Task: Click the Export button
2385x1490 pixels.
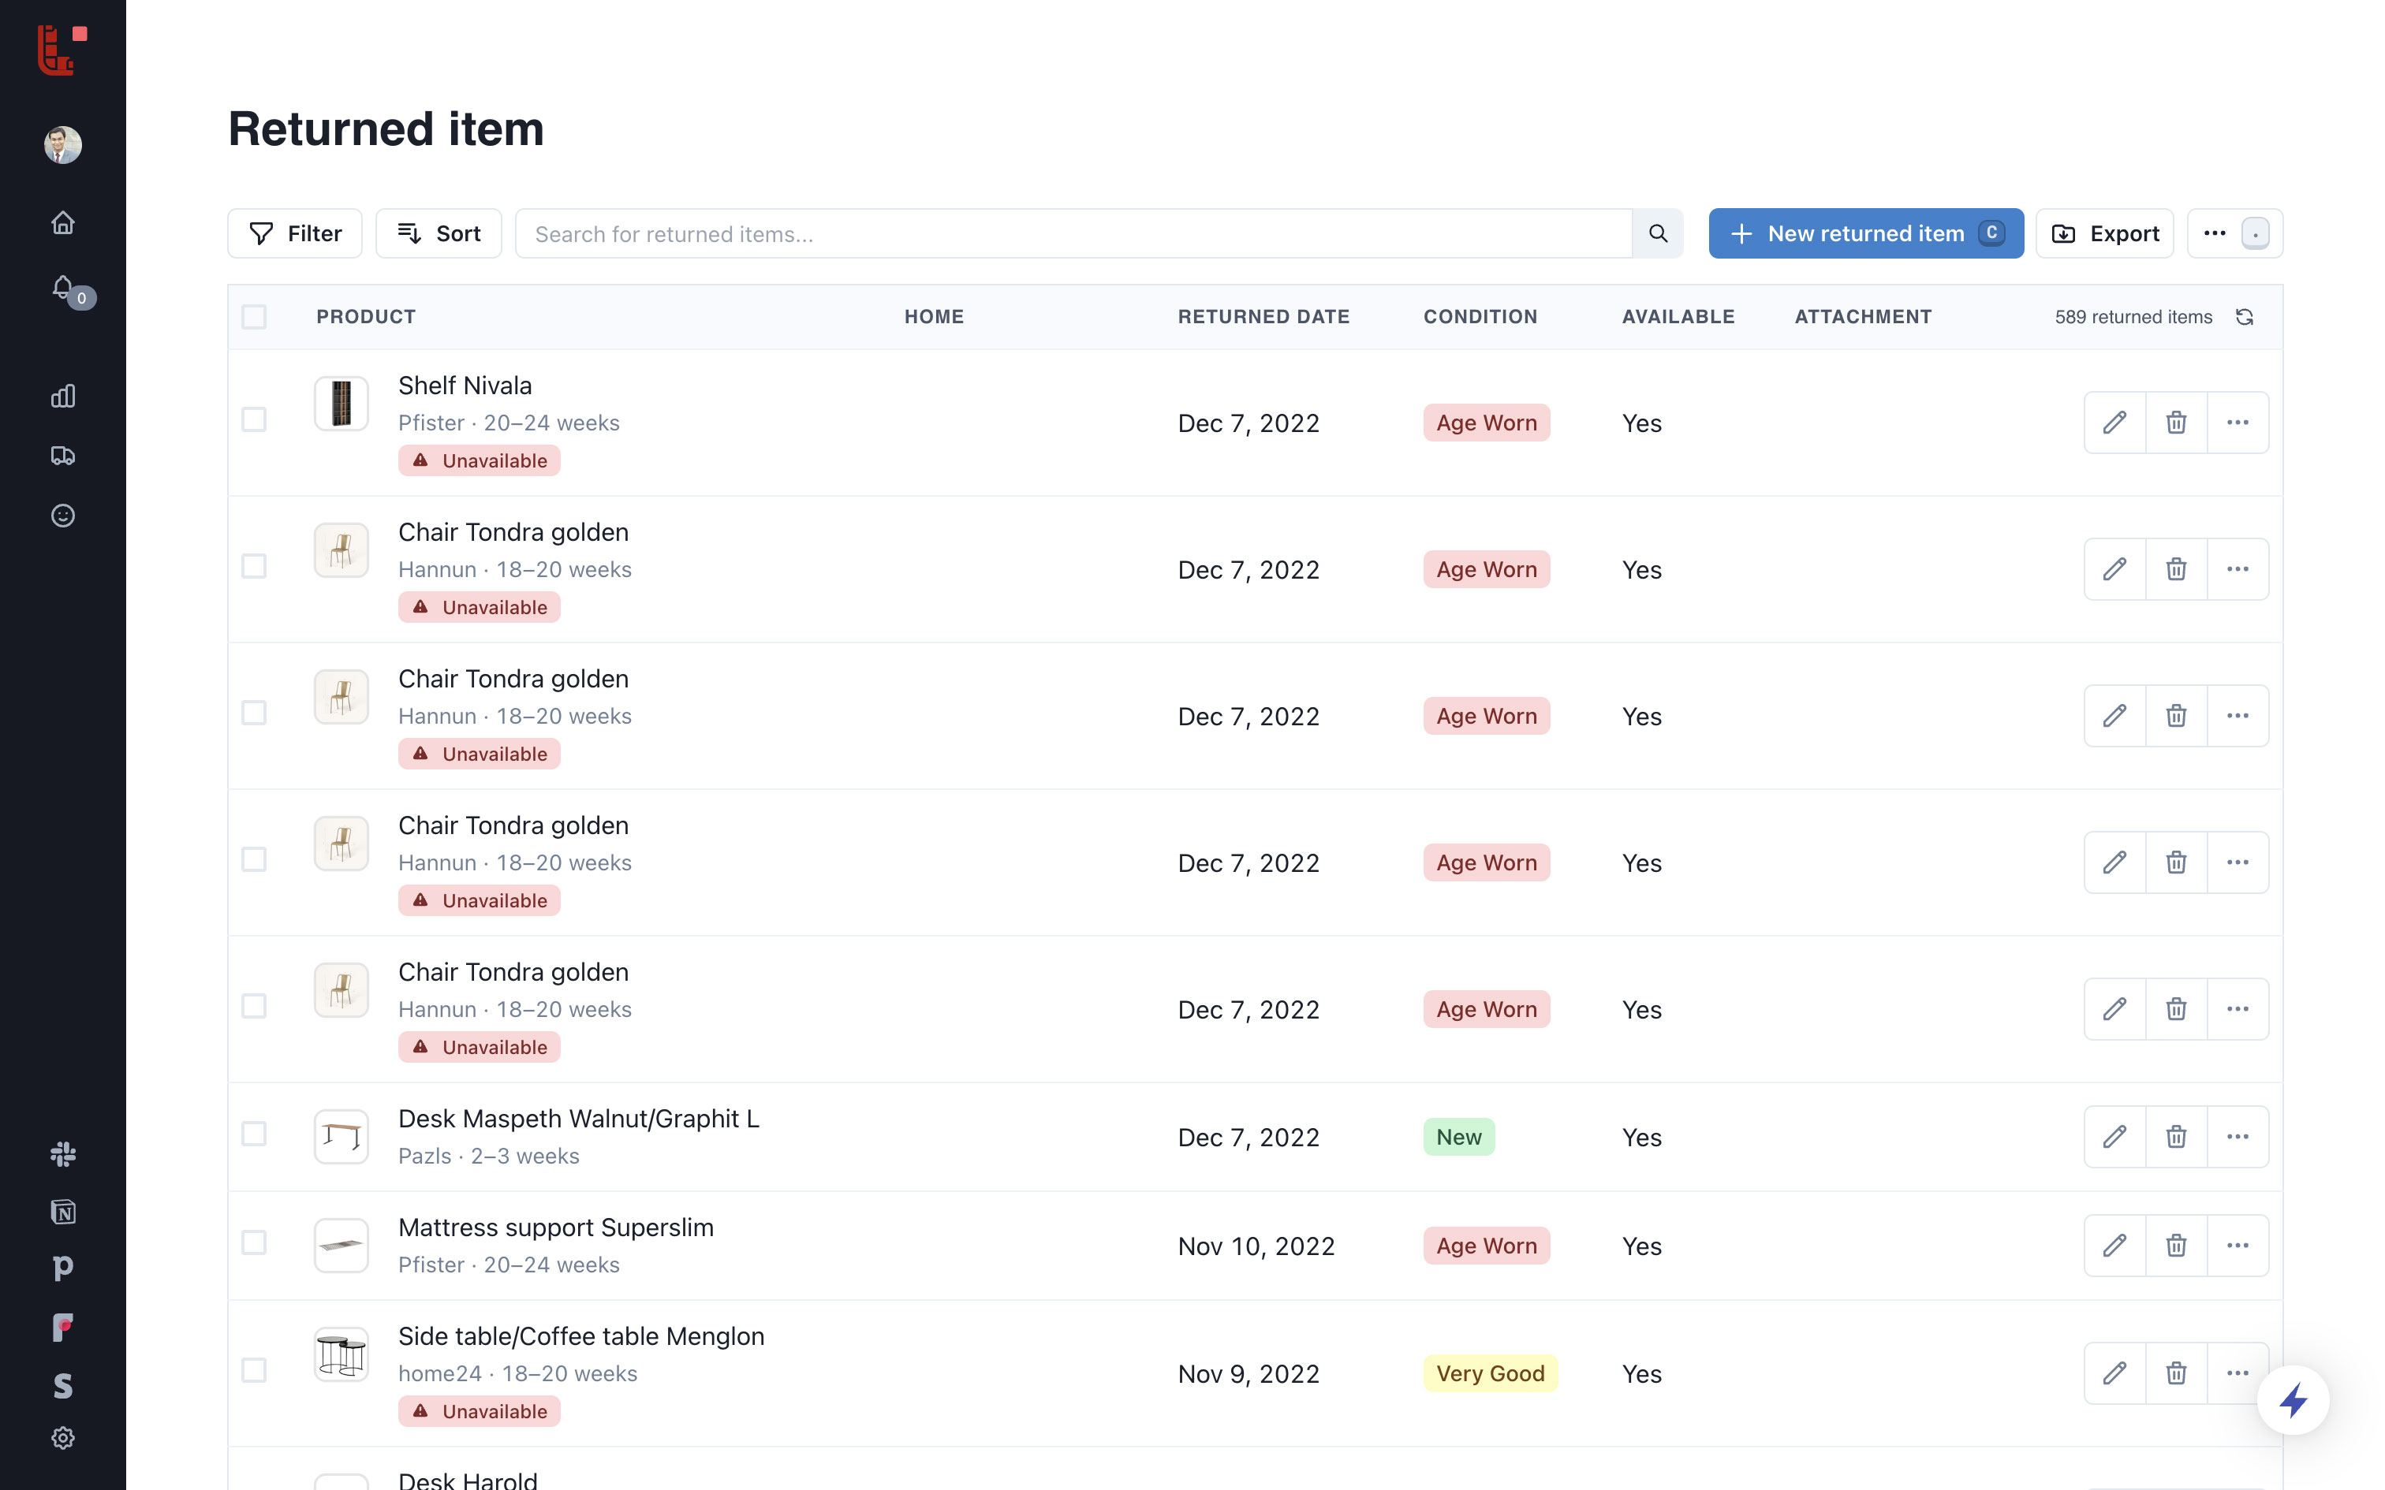Action: pyautogui.click(x=2104, y=233)
